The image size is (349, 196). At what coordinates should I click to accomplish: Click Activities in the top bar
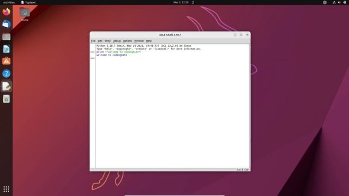tap(9, 2)
